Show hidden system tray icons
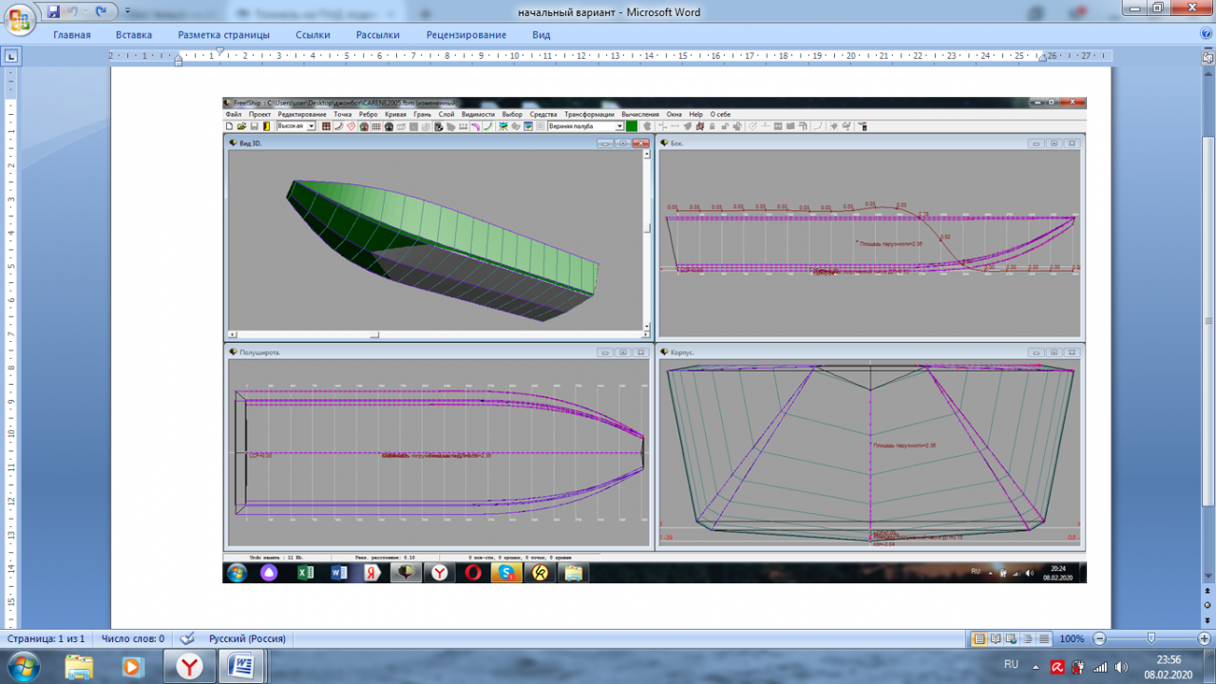This screenshot has width=1216, height=684. tap(1037, 667)
